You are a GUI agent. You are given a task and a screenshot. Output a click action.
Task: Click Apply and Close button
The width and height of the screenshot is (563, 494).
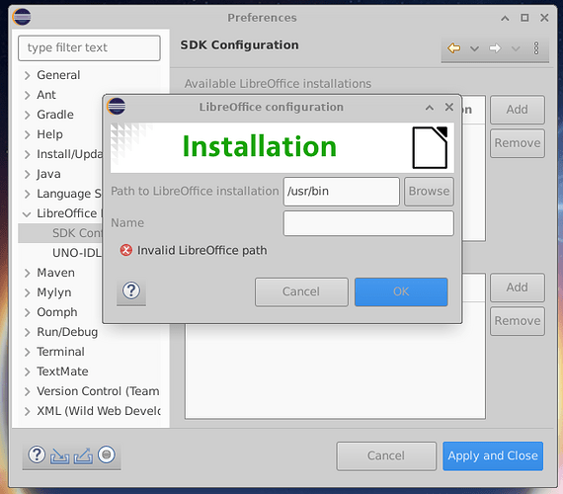pos(493,455)
